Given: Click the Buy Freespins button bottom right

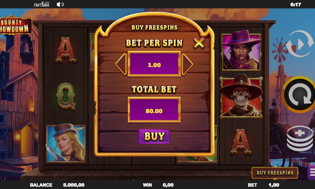Looking at the screenshot, I should 275,173.
